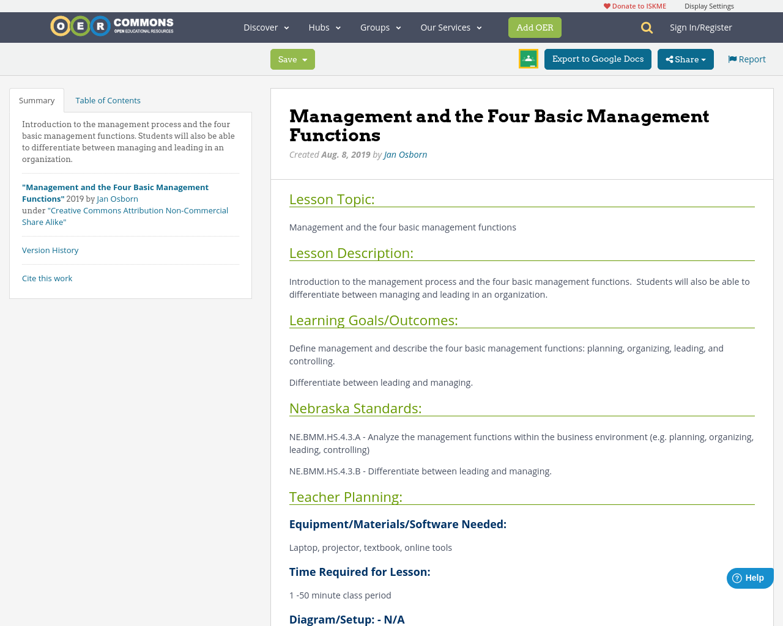
Task: Open the Help chat widget
Action: 749,576
